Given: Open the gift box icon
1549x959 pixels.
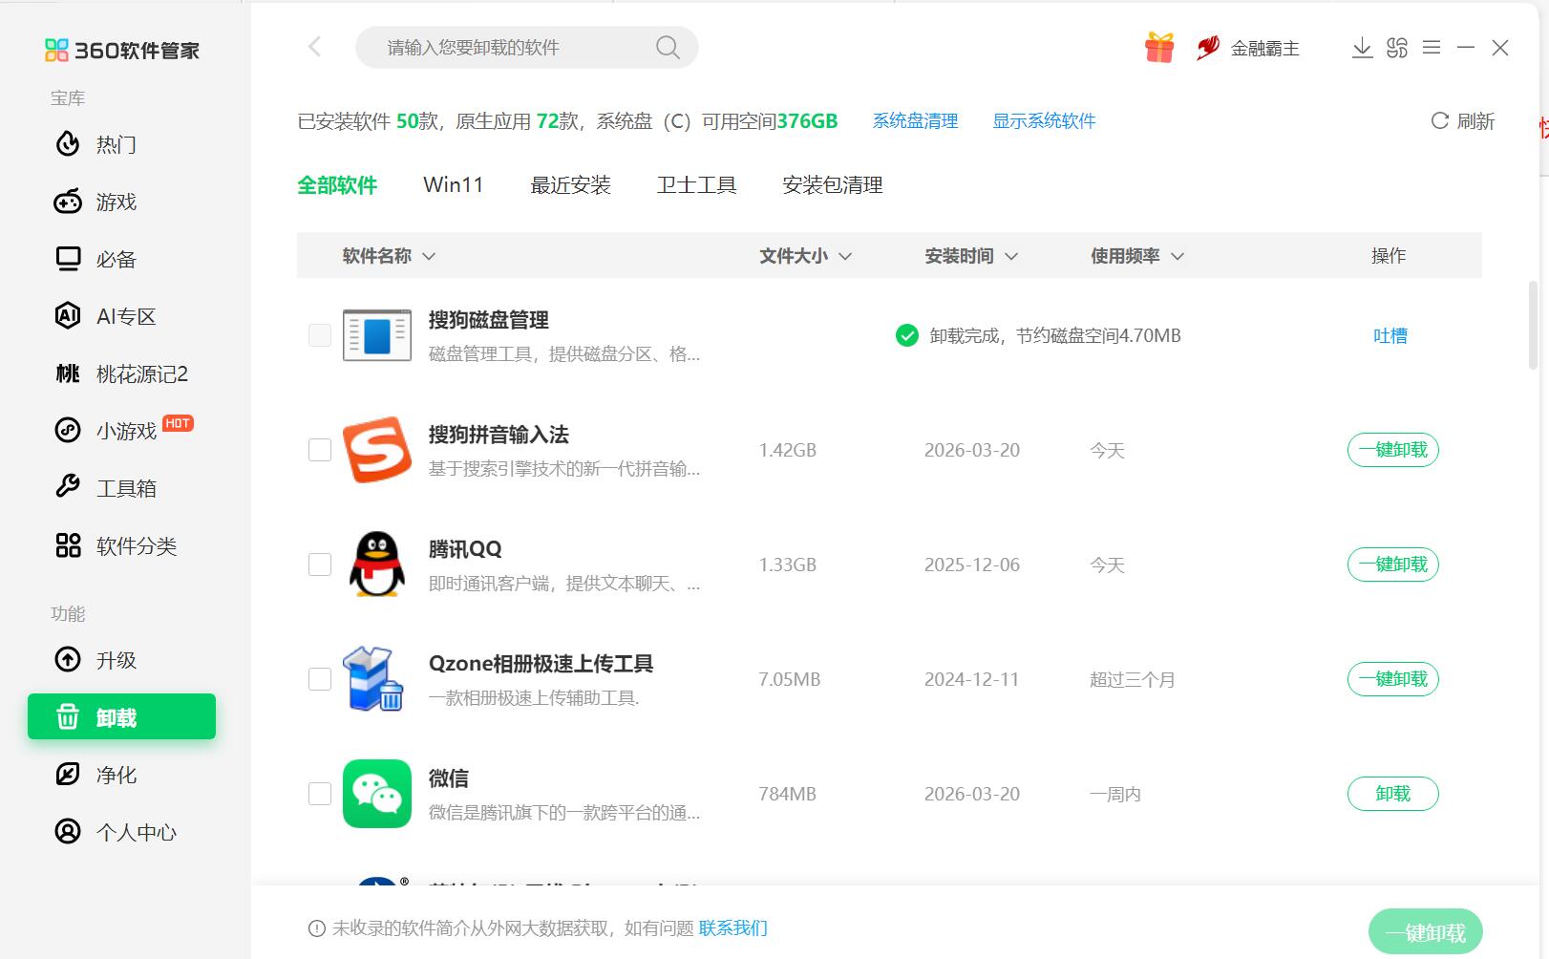Looking at the screenshot, I should [x=1159, y=47].
